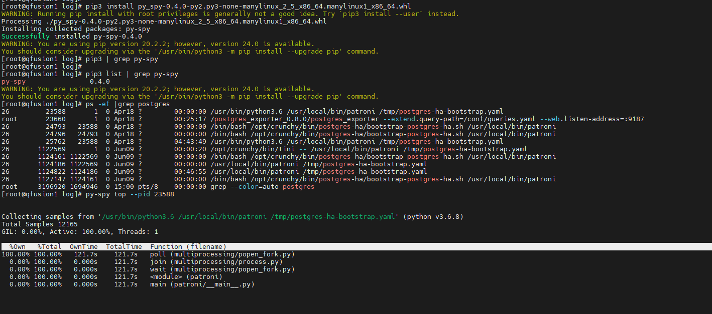
Task: Click the py-spy top --pid 23588 command
Action: tap(130, 194)
